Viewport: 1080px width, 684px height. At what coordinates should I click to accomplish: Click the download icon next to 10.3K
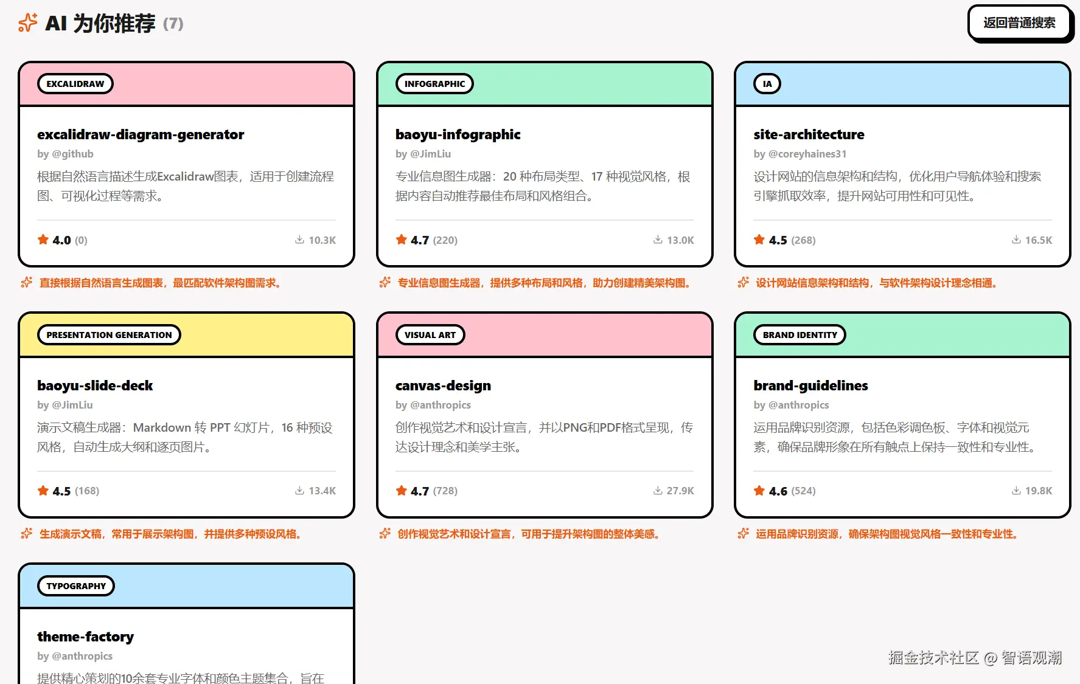coord(299,240)
